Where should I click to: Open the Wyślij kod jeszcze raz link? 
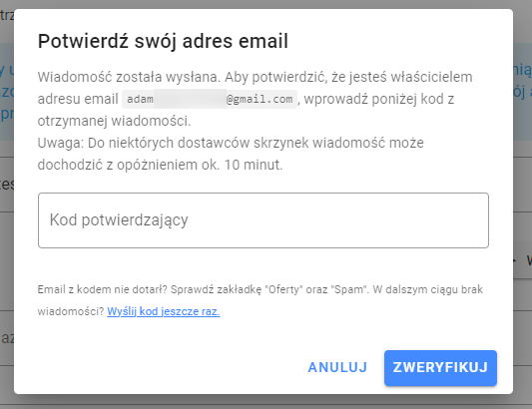coord(164,311)
